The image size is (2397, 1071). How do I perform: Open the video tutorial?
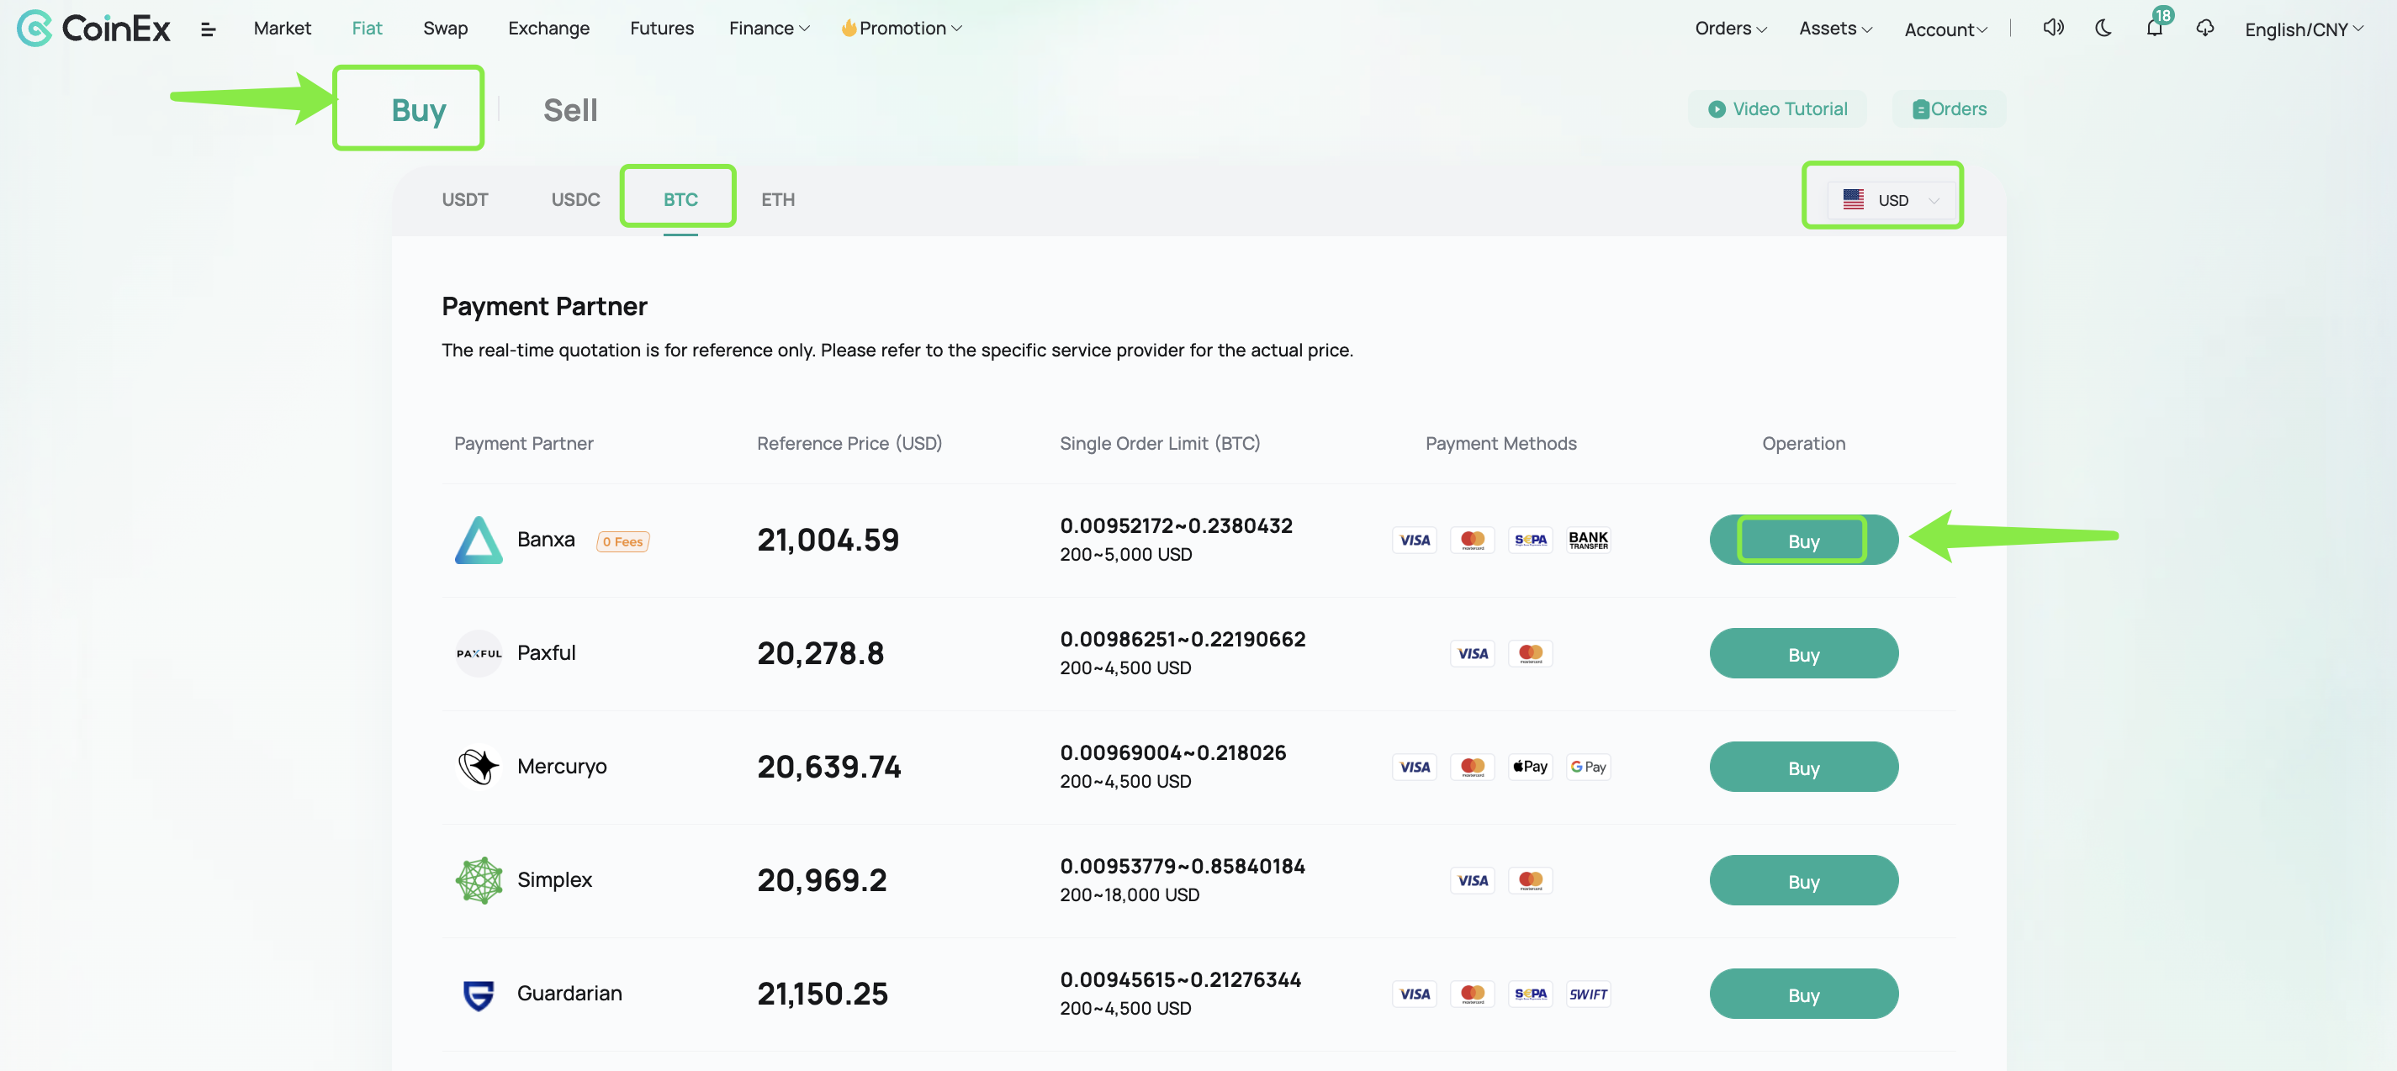[1776, 108]
